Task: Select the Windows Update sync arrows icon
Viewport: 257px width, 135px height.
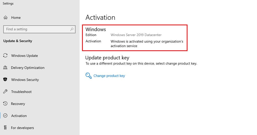Action: [x=5, y=55]
